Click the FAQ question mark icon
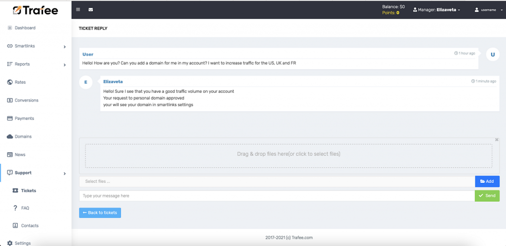The width and height of the screenshot is (506, 246). click(15, 208)
